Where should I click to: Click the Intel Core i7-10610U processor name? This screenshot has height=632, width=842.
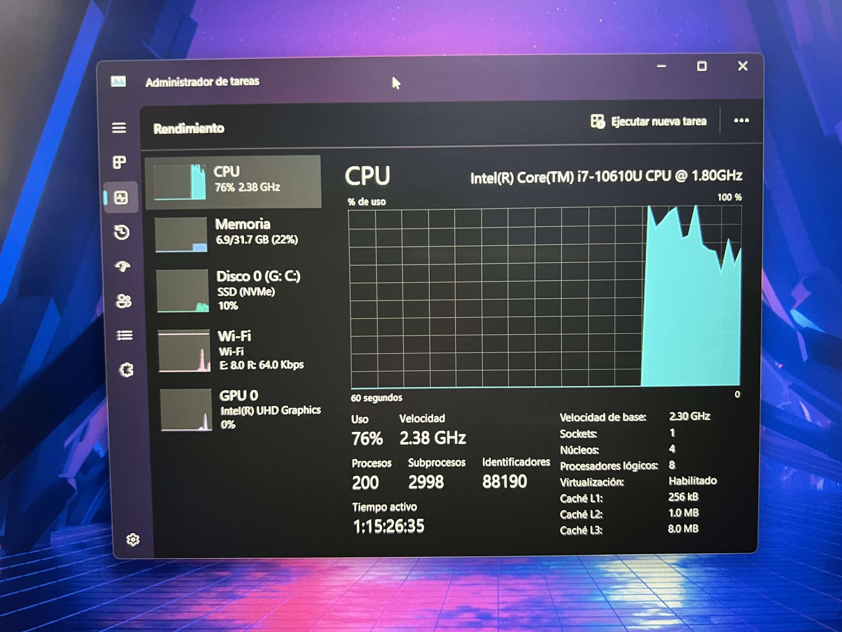(x=606, y=177)
